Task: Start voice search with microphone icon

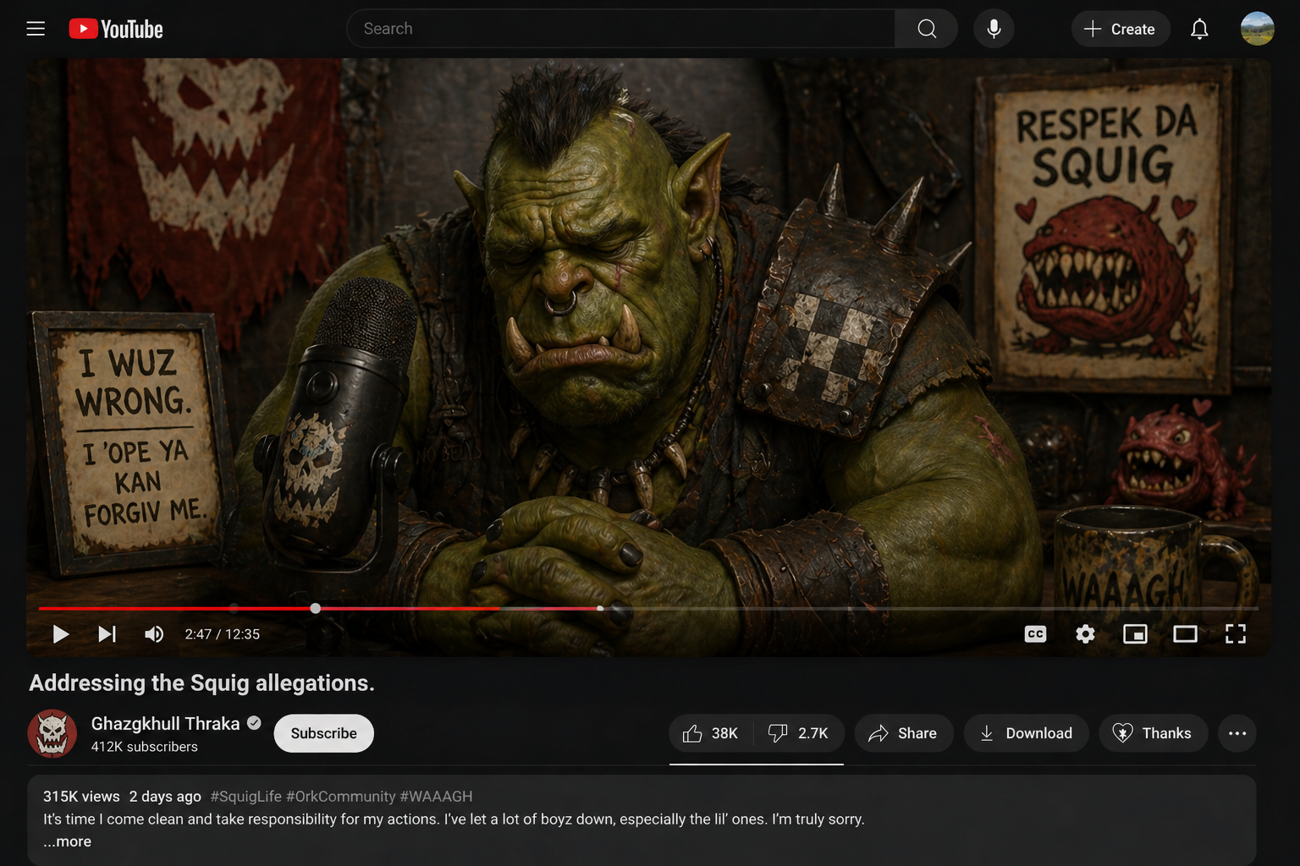Action: 994,29
